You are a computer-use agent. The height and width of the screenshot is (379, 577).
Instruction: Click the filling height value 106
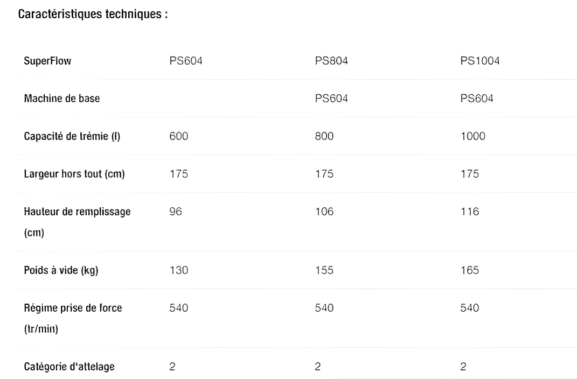click(x=324, y=212)
